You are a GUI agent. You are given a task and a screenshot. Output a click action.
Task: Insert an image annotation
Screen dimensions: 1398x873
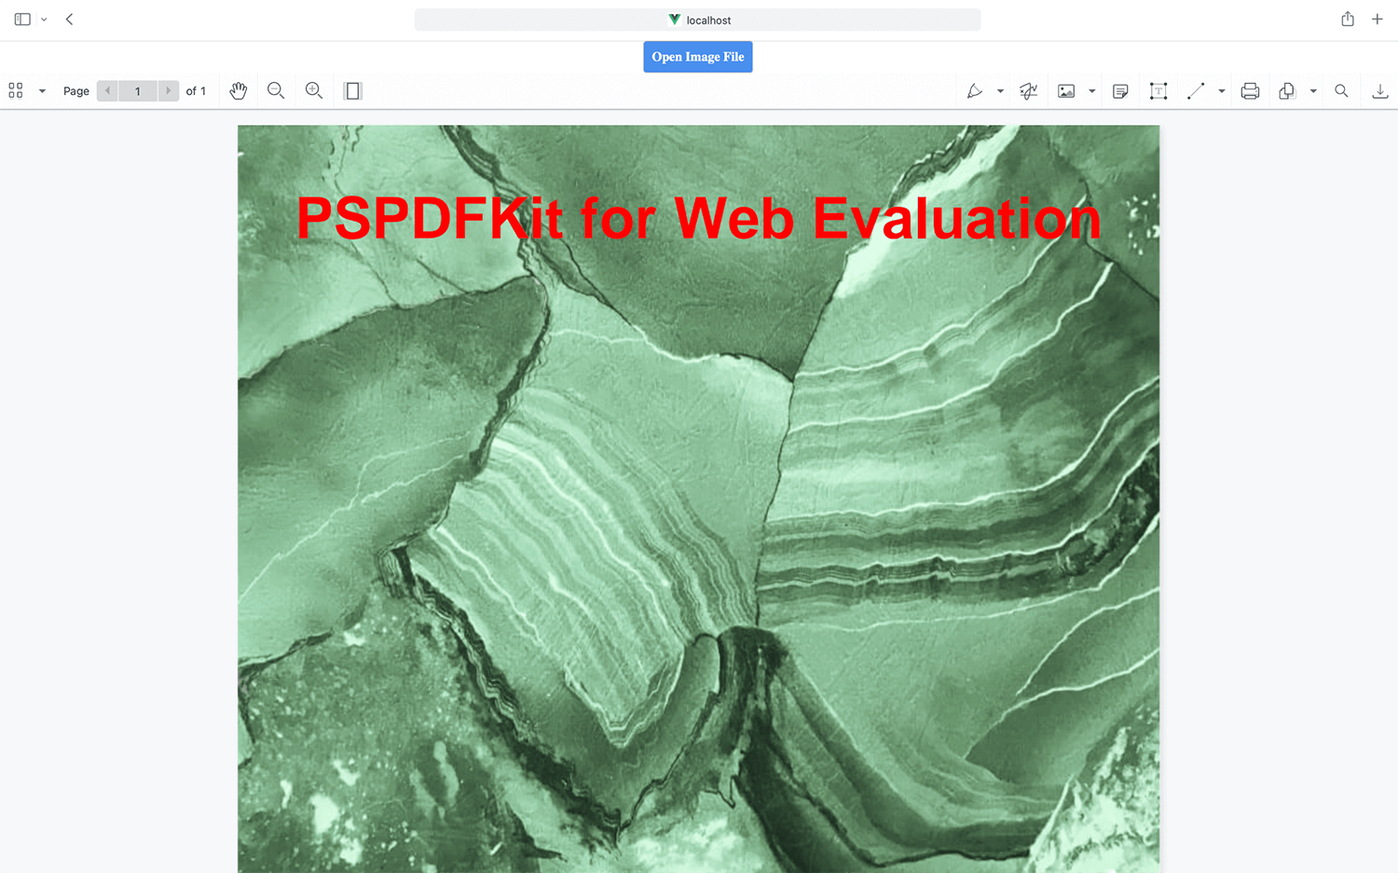tap(1067, 90)
